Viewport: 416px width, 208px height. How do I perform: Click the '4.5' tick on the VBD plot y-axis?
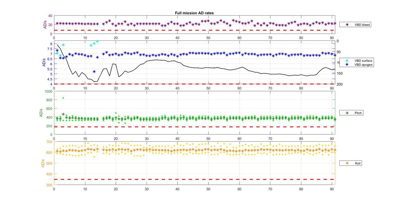[x=50, y=79]
